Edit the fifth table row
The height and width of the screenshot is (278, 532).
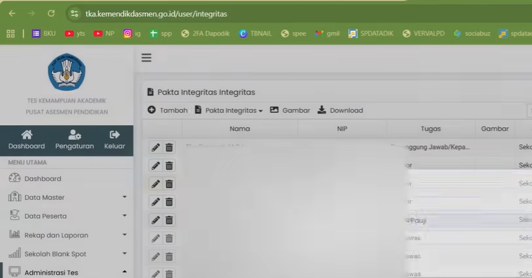pyautogui.click(x=156, y=220)
